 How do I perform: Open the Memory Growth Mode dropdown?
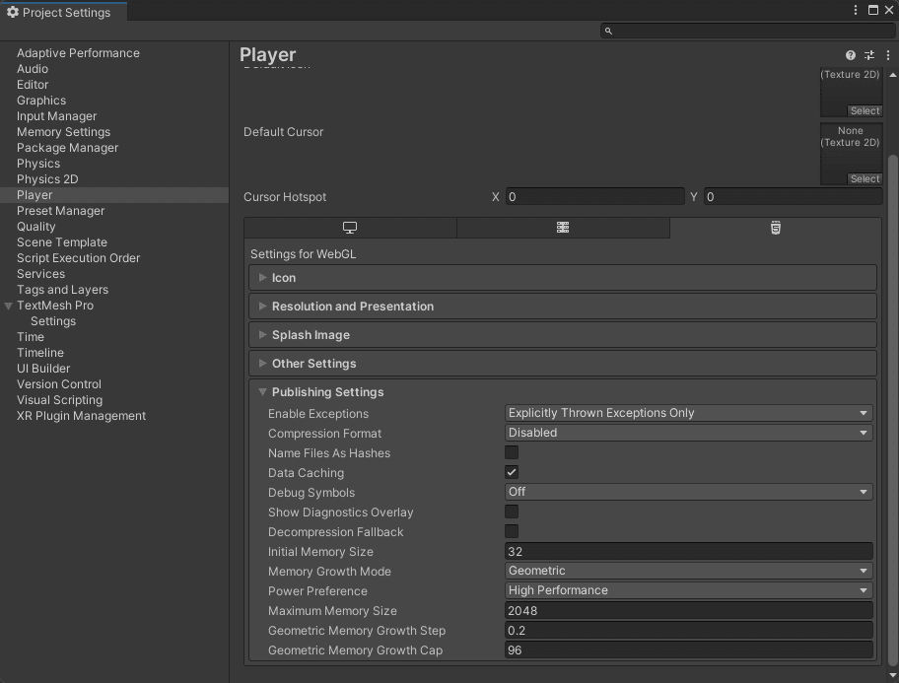pyautogui.click(x=689, y=571)
